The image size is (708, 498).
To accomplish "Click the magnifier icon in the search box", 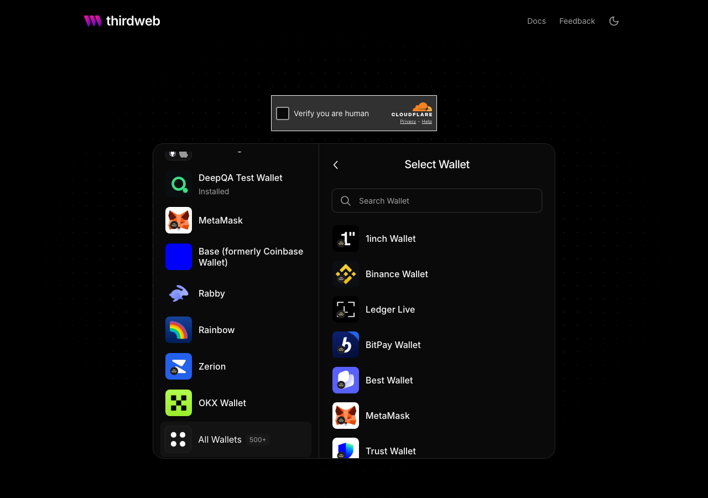I will (346, 201).
